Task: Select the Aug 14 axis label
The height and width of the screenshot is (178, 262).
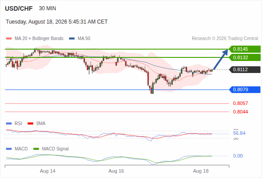Action: 48,171
